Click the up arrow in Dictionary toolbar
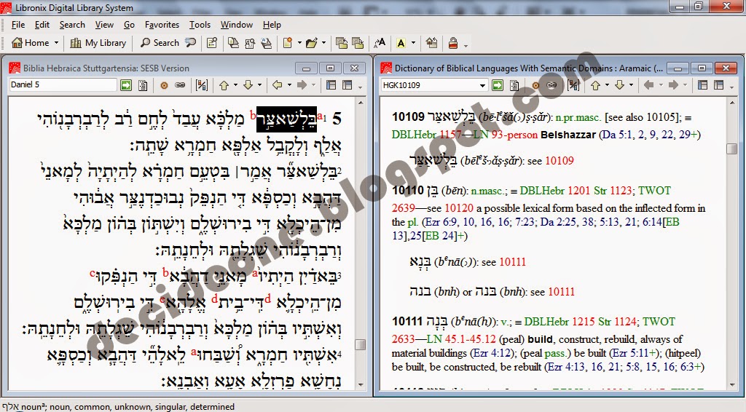Image resolution: width=746 pixels, height=412 pixels. [x=596, y=85]
